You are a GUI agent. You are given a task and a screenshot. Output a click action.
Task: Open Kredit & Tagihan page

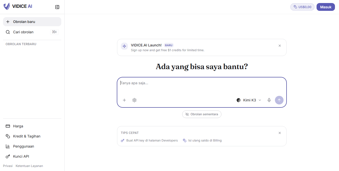pyautogui.click(x=32, y=136)
